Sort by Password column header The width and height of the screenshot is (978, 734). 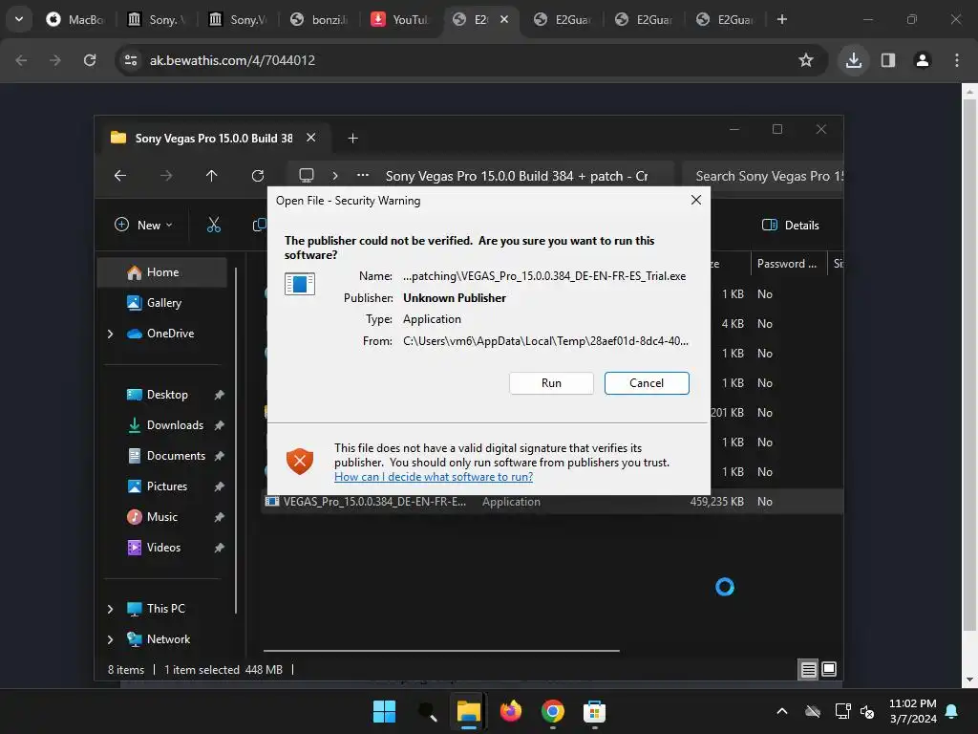pyautogui.click(x=787, y=264)
